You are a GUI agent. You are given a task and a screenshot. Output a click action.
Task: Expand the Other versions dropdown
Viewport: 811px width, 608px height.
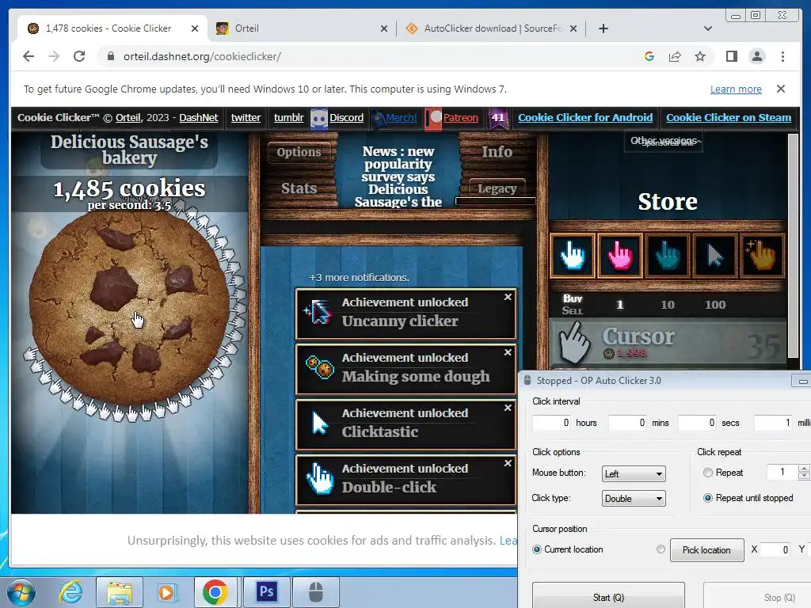coord(665,141)
